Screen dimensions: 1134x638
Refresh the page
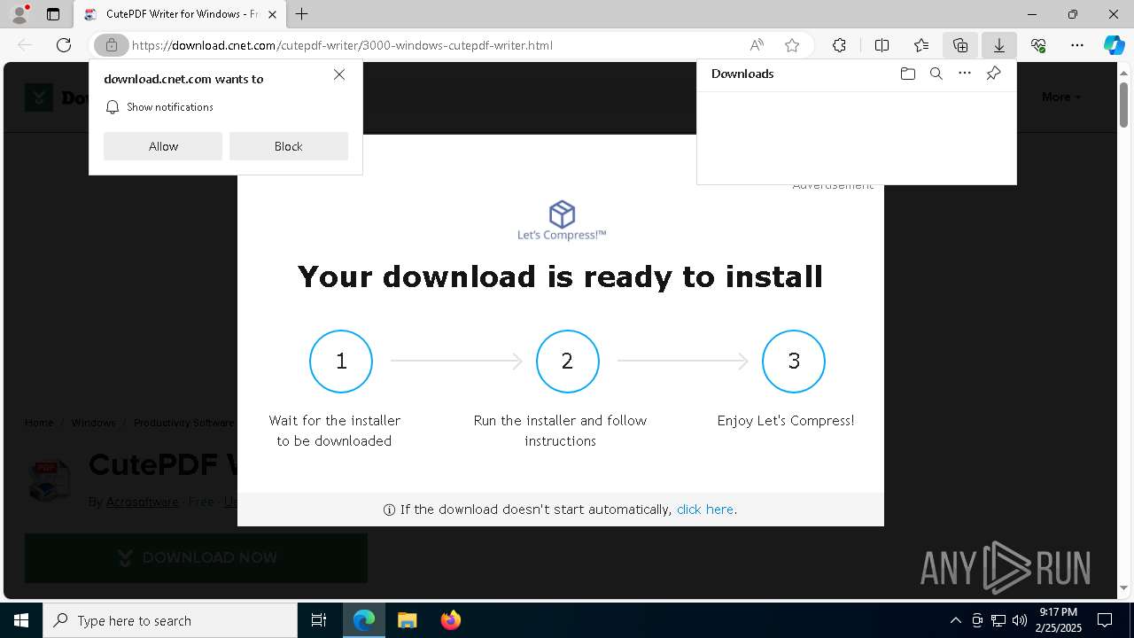point(64,45)
